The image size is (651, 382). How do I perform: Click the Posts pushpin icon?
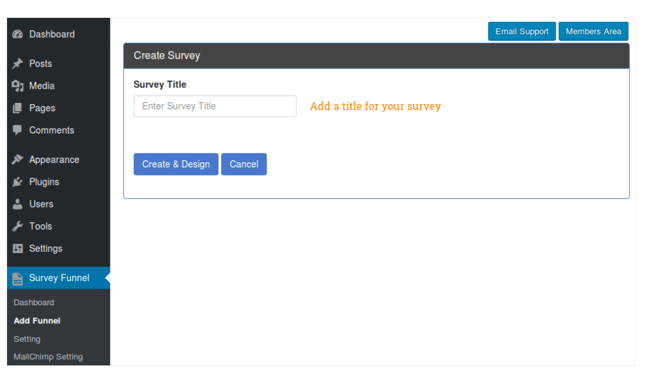[17, 63]
